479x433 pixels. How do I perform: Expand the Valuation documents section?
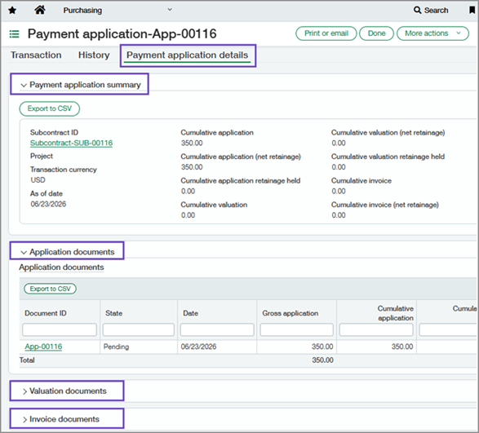(24, 391)
